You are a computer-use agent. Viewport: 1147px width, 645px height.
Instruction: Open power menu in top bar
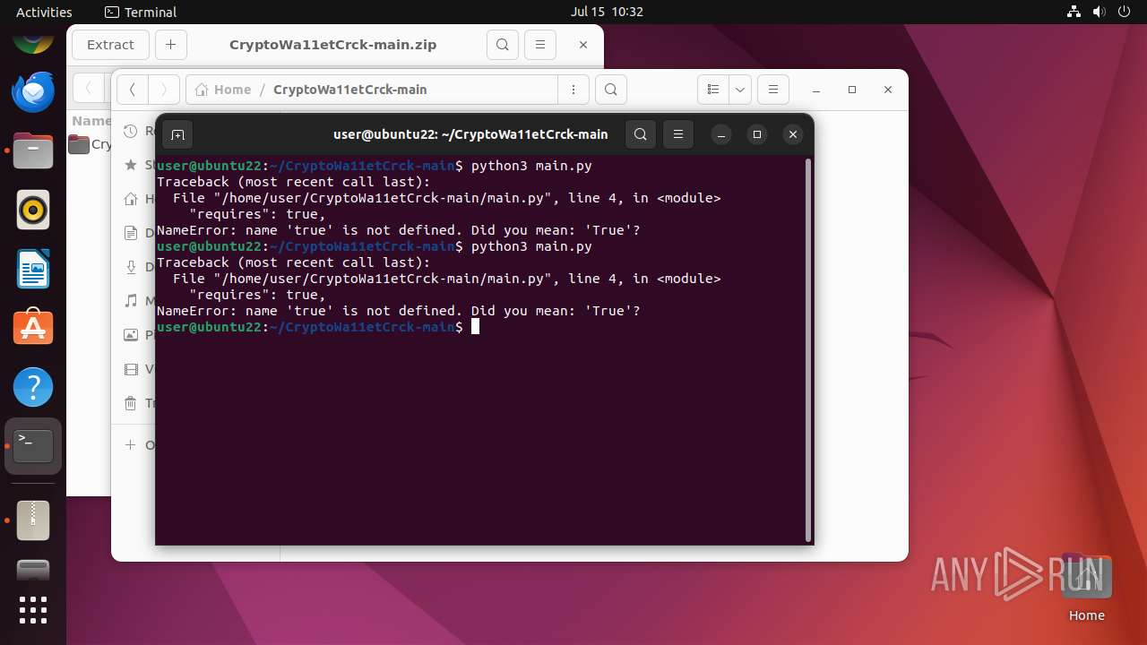[x=1125, y=12]
